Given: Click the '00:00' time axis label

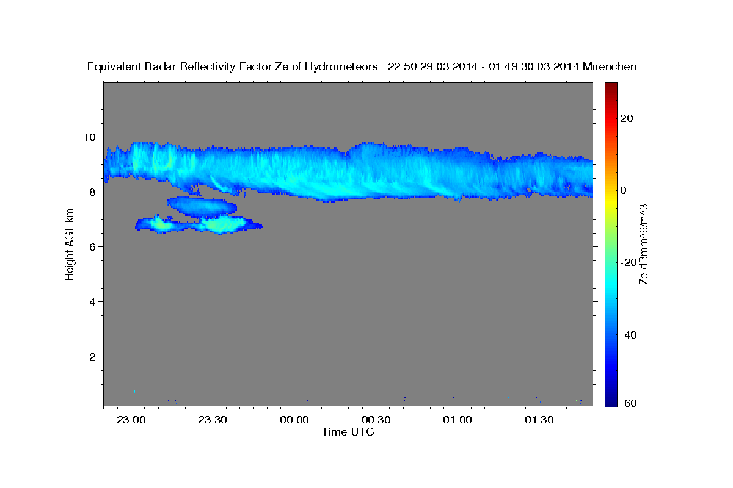Looking at the screenshot, I should coord(294,419).
